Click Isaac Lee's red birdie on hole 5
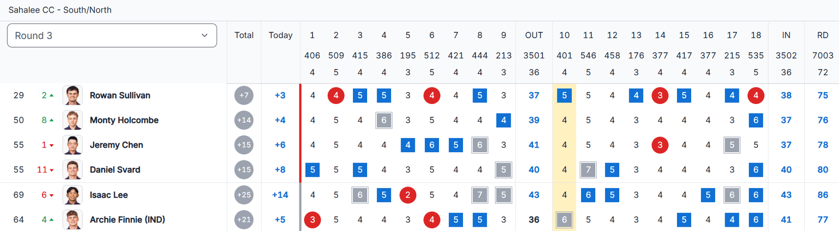The height and width of the screenshot is (231, 839). point(407,195)
